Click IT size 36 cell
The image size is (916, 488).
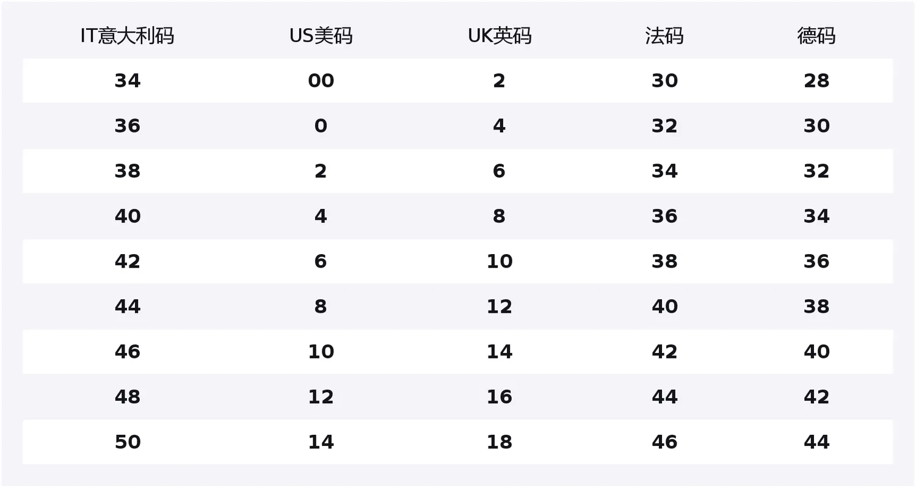(x=128, y=126)
